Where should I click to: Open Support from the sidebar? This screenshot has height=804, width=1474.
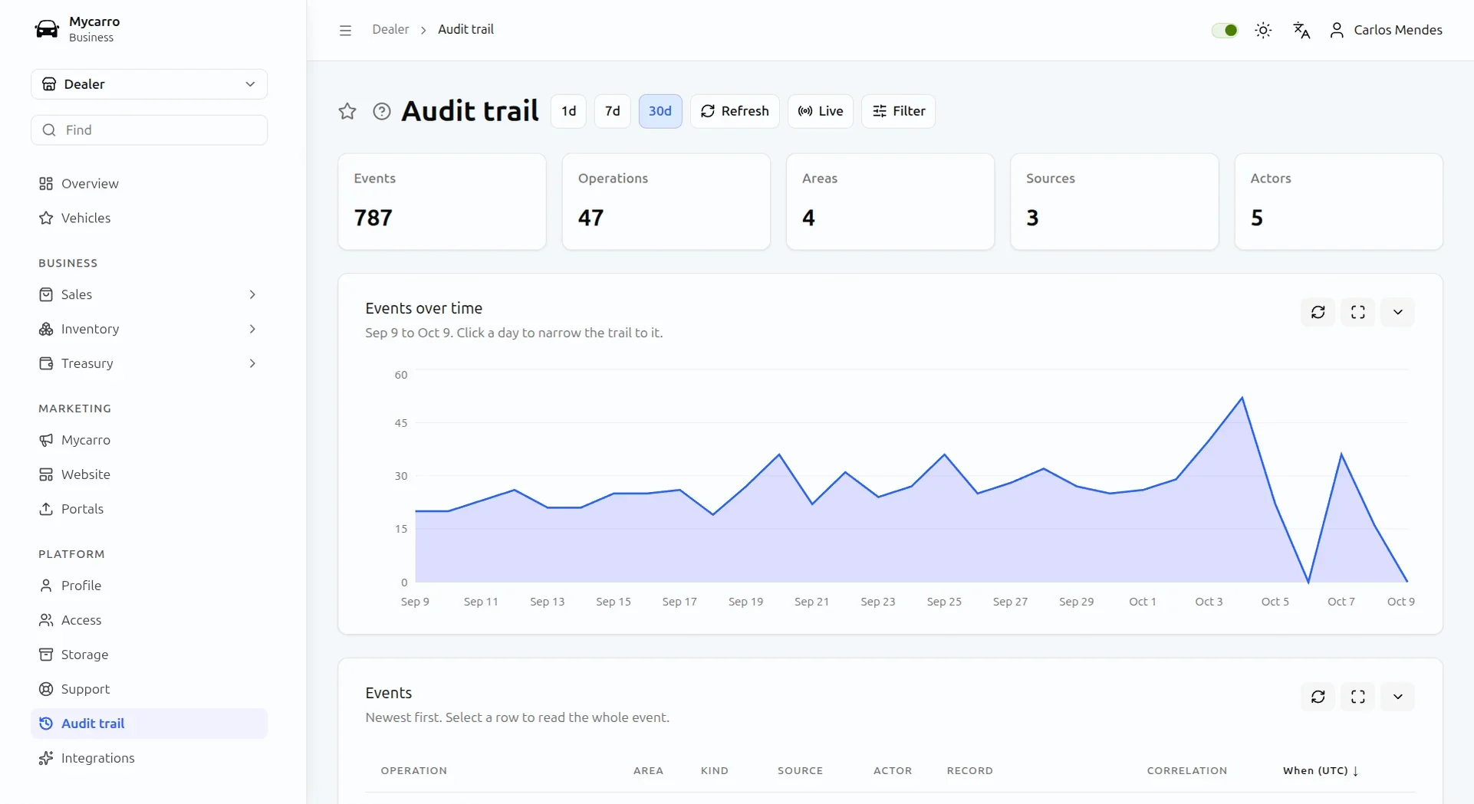tap(150, 689)
